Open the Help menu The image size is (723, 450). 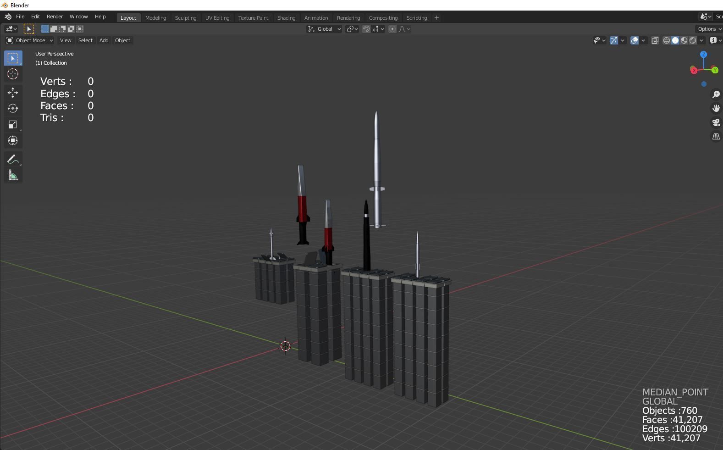100,17
